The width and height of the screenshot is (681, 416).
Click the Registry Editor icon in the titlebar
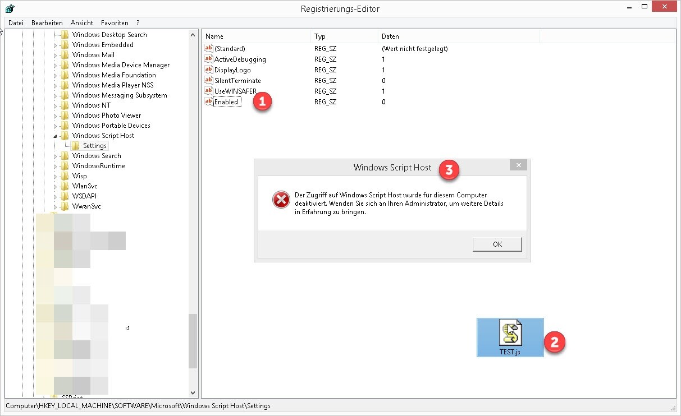coord(9,8)
